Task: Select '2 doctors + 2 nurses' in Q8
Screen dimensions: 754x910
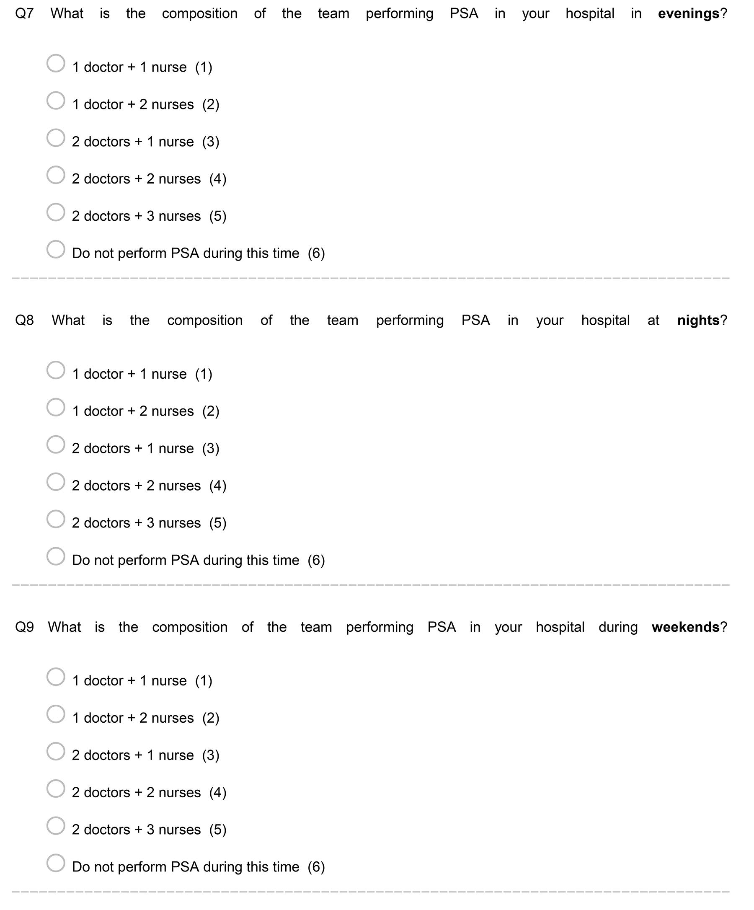Action: pyautogui.click(x=56, y=482)
